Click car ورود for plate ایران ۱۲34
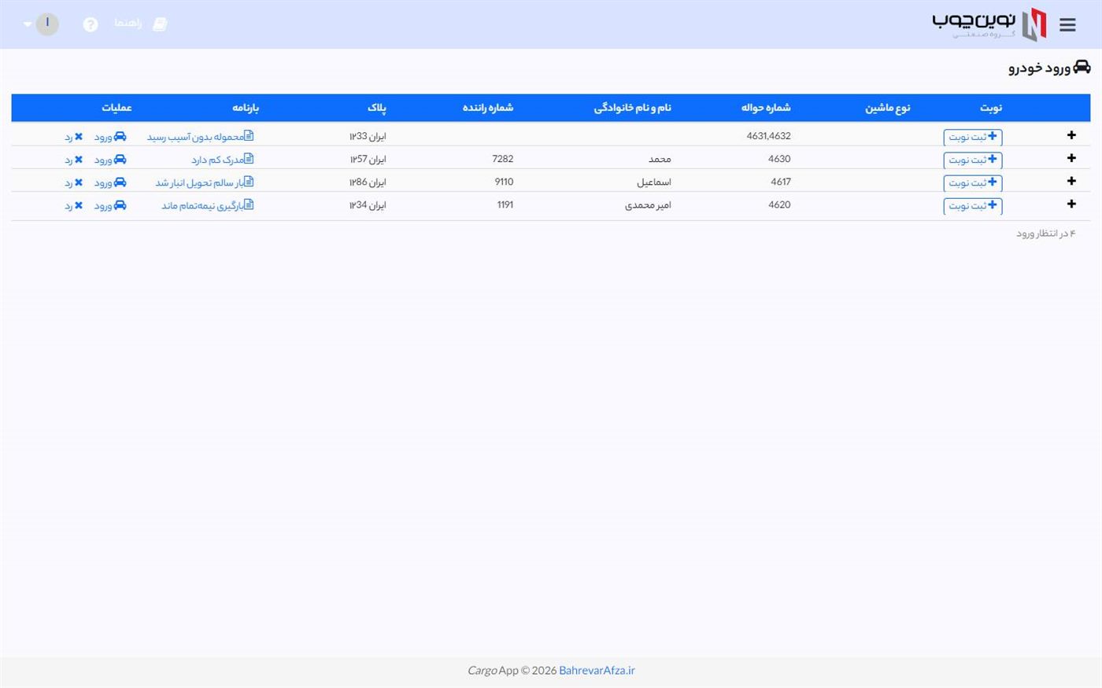 [x=110, y=205]
